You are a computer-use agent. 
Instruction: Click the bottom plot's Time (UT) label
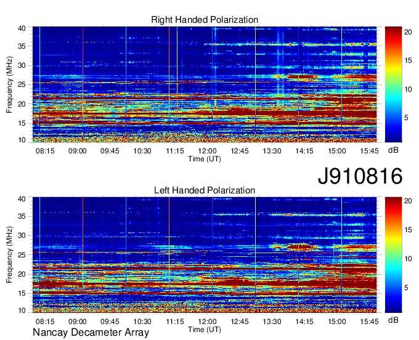[205, 330]
